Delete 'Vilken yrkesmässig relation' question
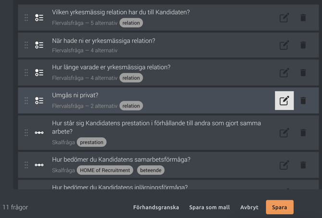The height and width of the screenshot is (218, 322). (x=303, y=18)
